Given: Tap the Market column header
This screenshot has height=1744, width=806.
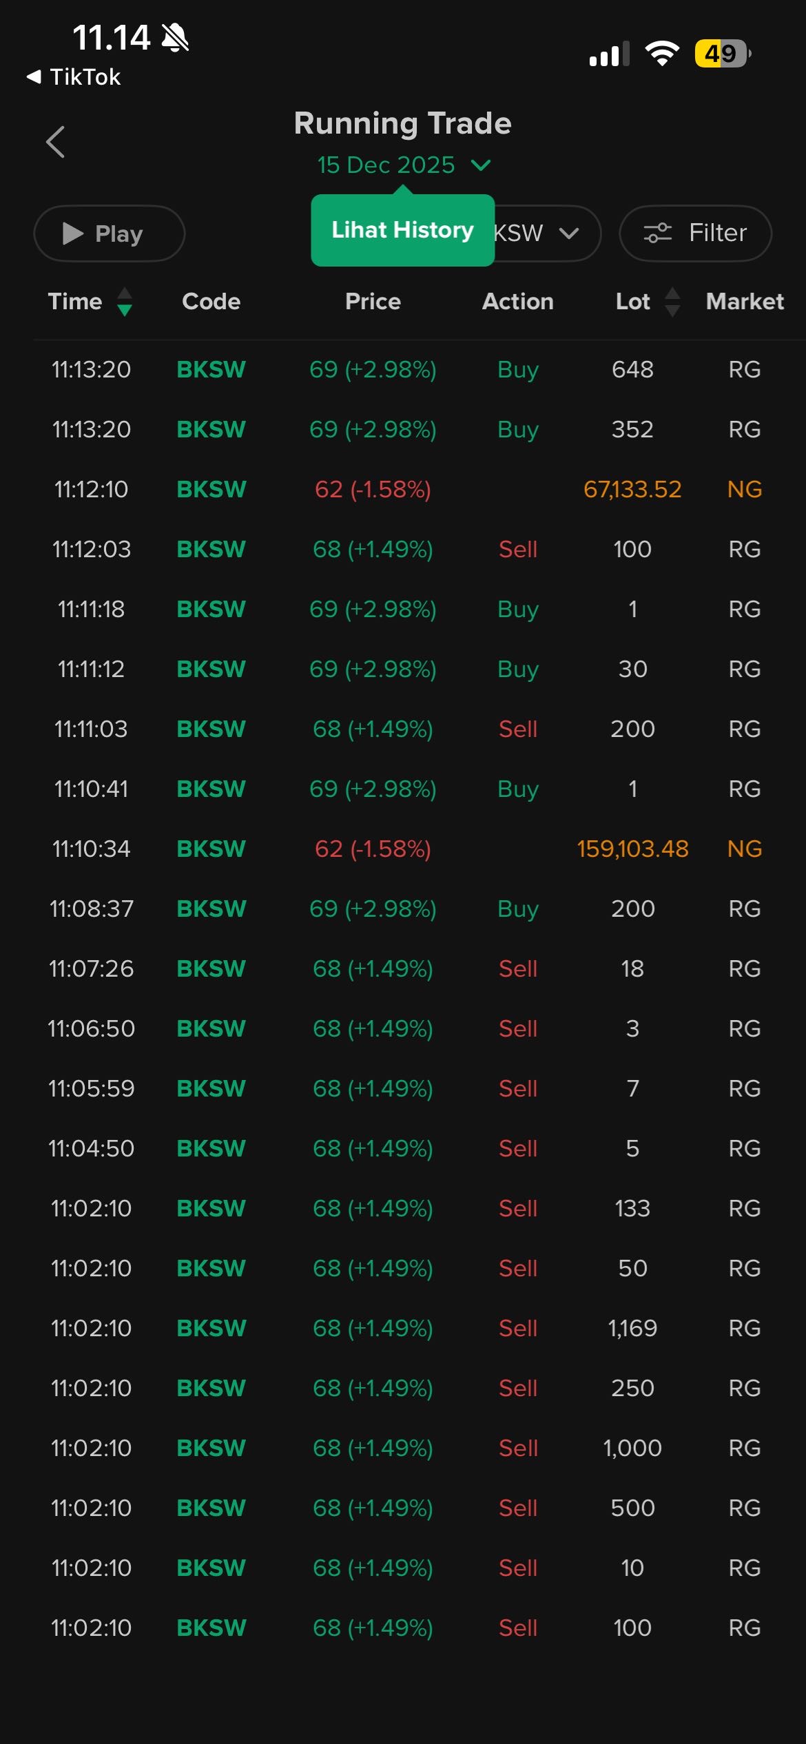Looking at the screenshot, I should (745, 302).
